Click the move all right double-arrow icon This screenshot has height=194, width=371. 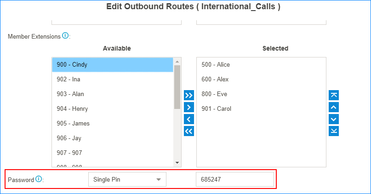click(188, 96)
